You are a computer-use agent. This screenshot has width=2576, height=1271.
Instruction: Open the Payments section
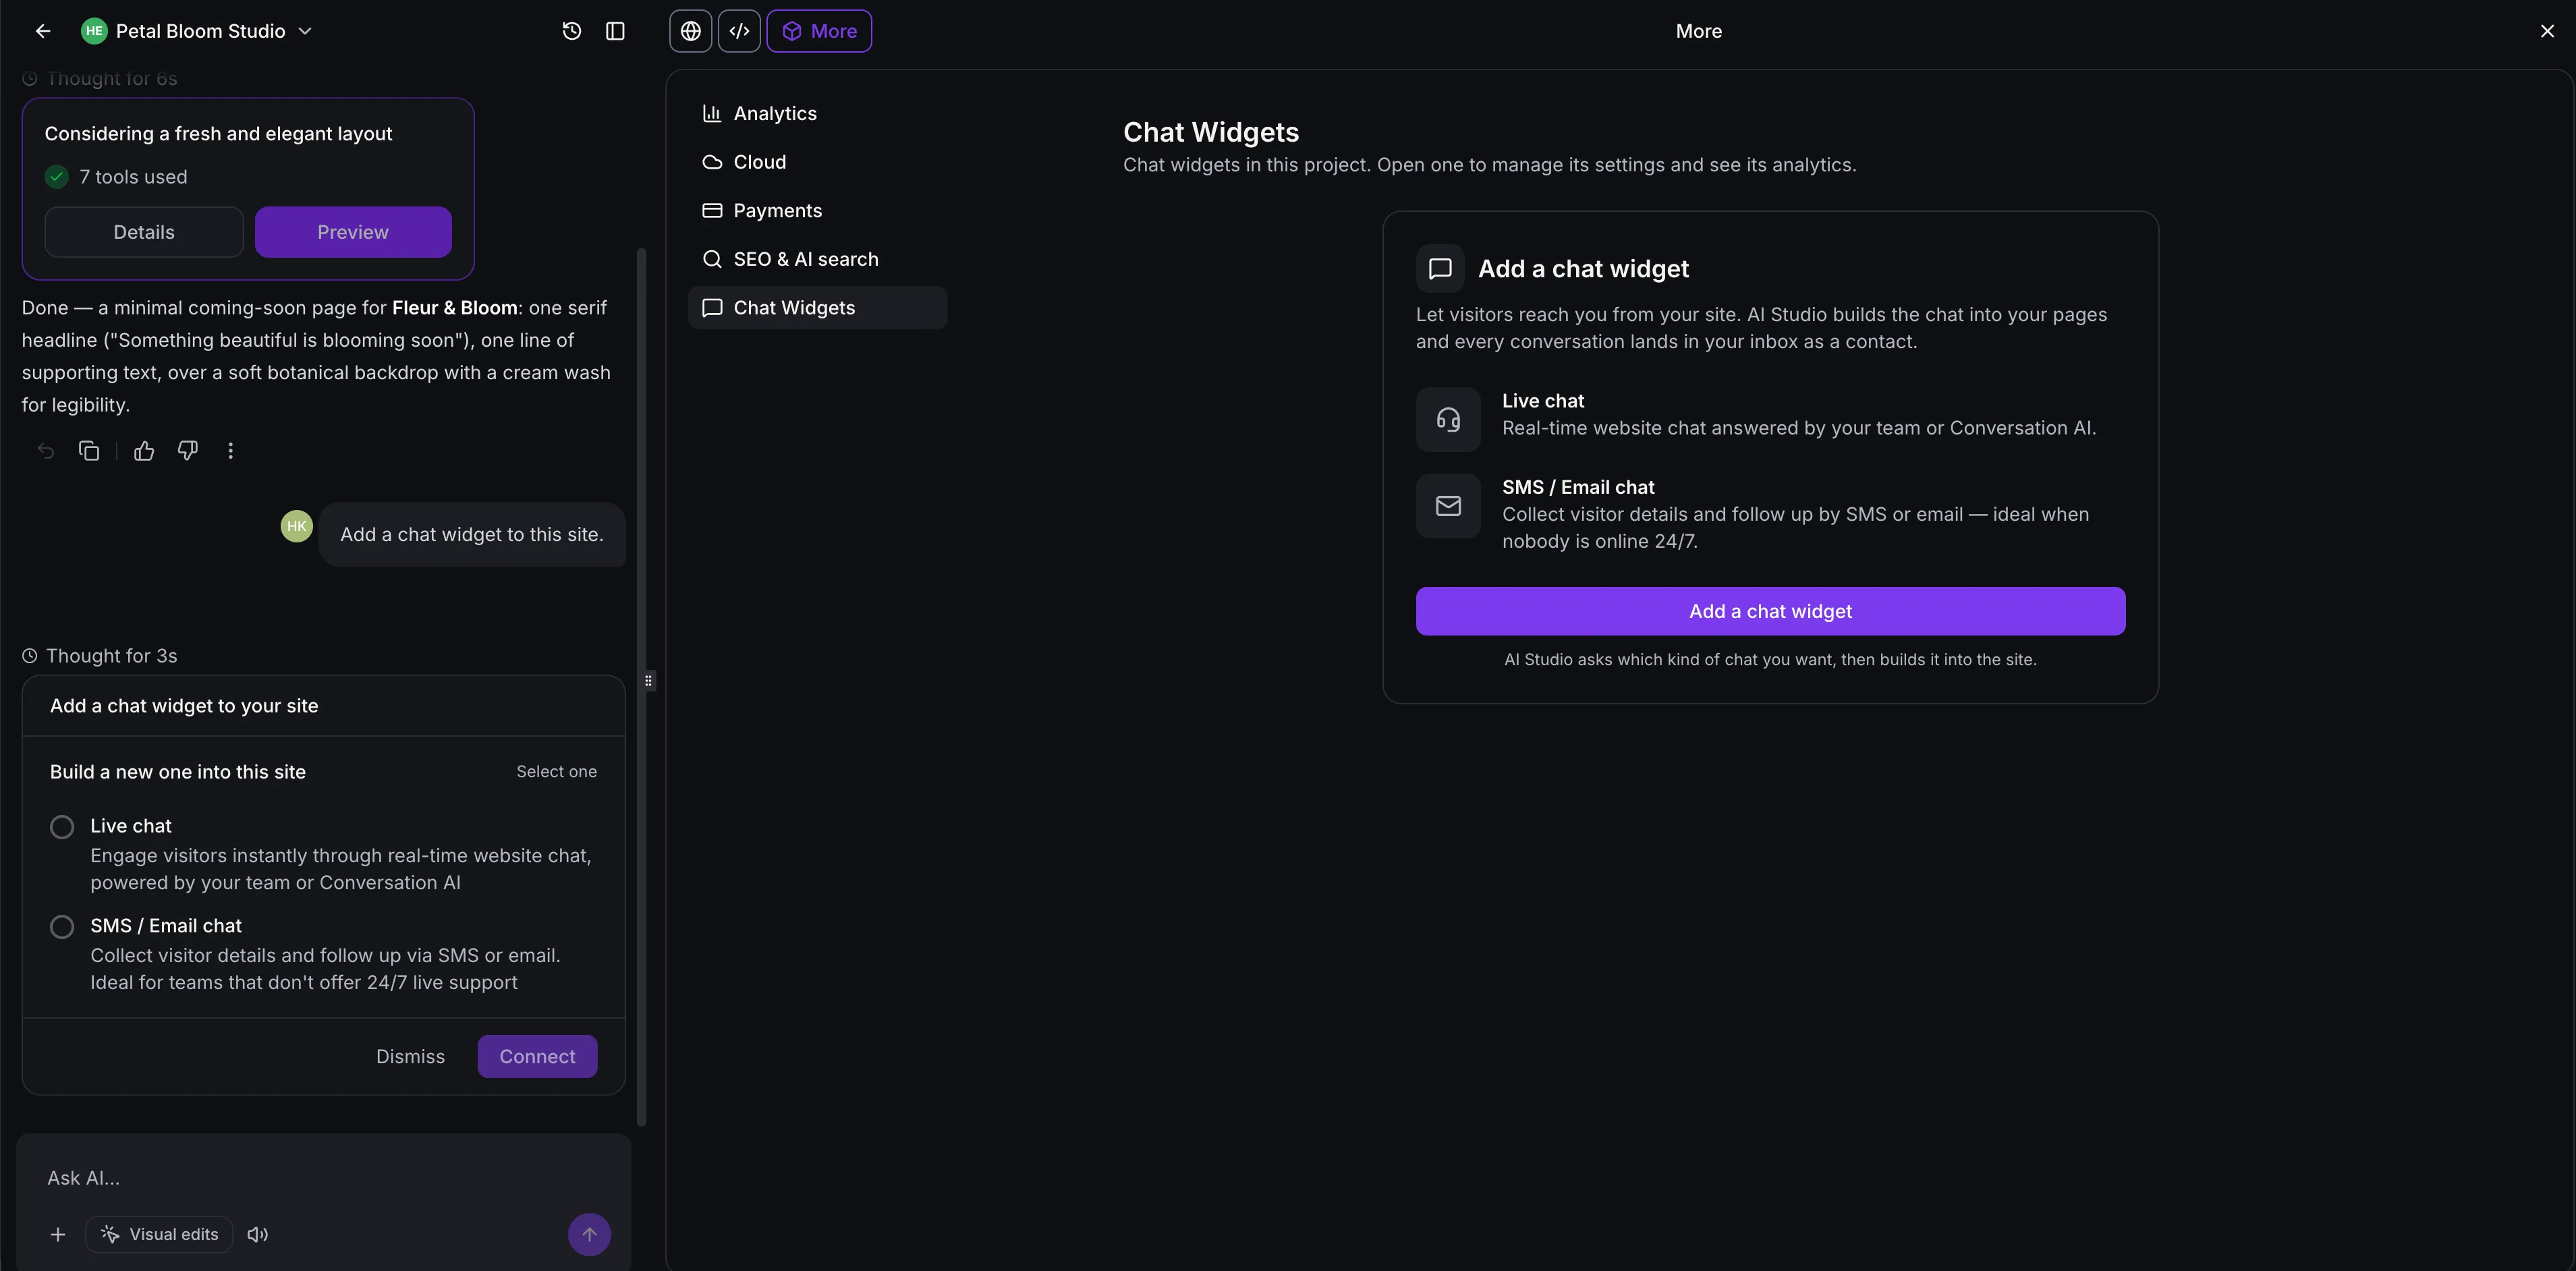coord(817,210)
